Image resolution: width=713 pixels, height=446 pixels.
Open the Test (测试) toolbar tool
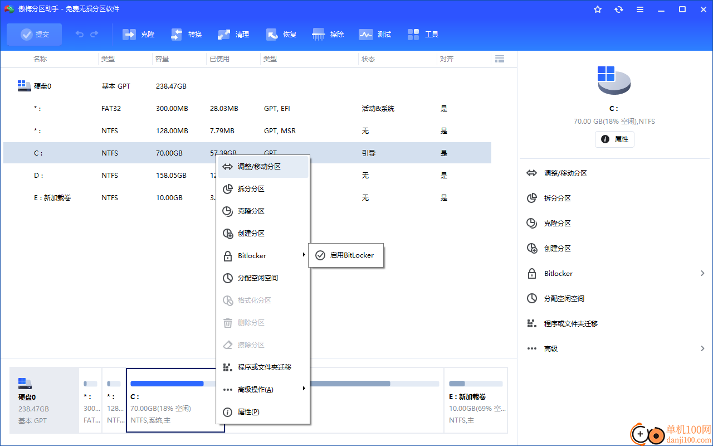(375, 35)
